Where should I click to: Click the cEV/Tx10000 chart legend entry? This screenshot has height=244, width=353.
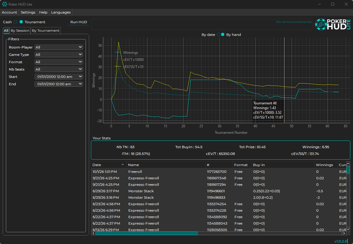click(x=129, y=60)
